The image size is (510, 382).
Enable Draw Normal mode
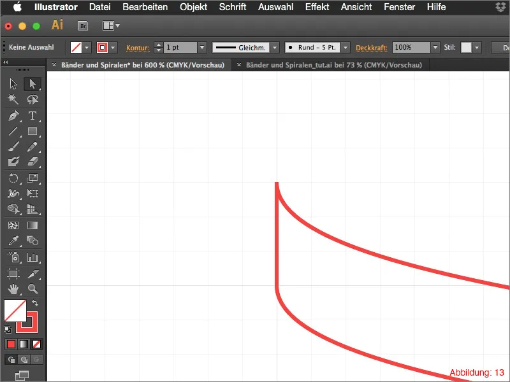click(x=11, y=360)
